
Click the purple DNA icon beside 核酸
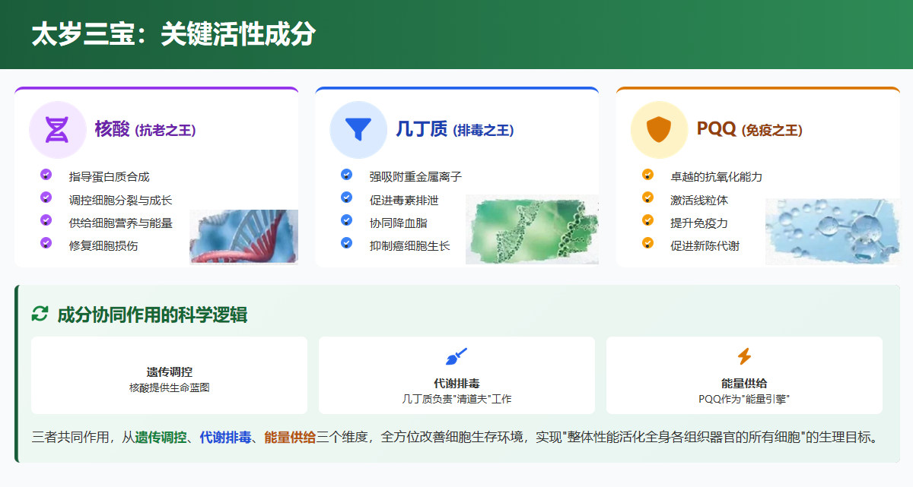click(x=57, y=129)
